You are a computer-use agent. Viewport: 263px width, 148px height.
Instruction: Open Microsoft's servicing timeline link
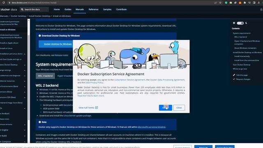coord(152,127)
